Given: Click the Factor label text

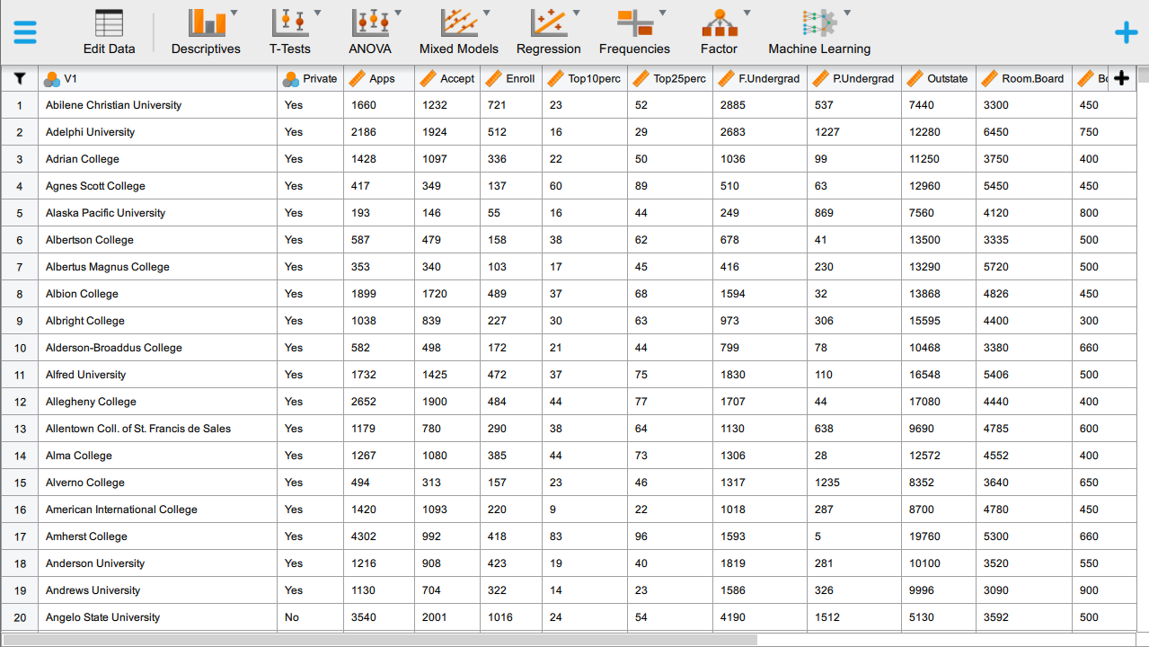Looking at the screenshot, I should click(719, 49).
